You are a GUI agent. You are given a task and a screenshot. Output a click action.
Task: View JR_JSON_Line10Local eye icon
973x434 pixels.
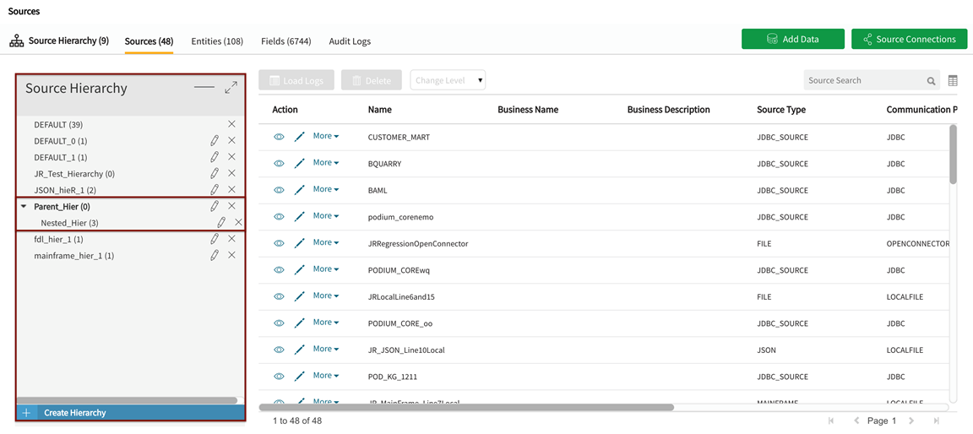point(280,350)
